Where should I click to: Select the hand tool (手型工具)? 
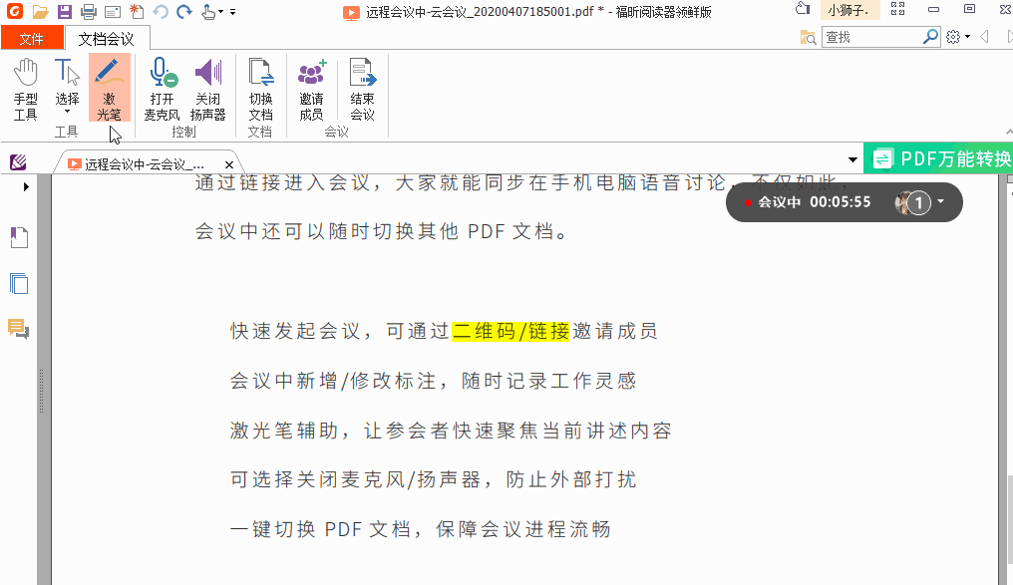[x=25, y=88]
